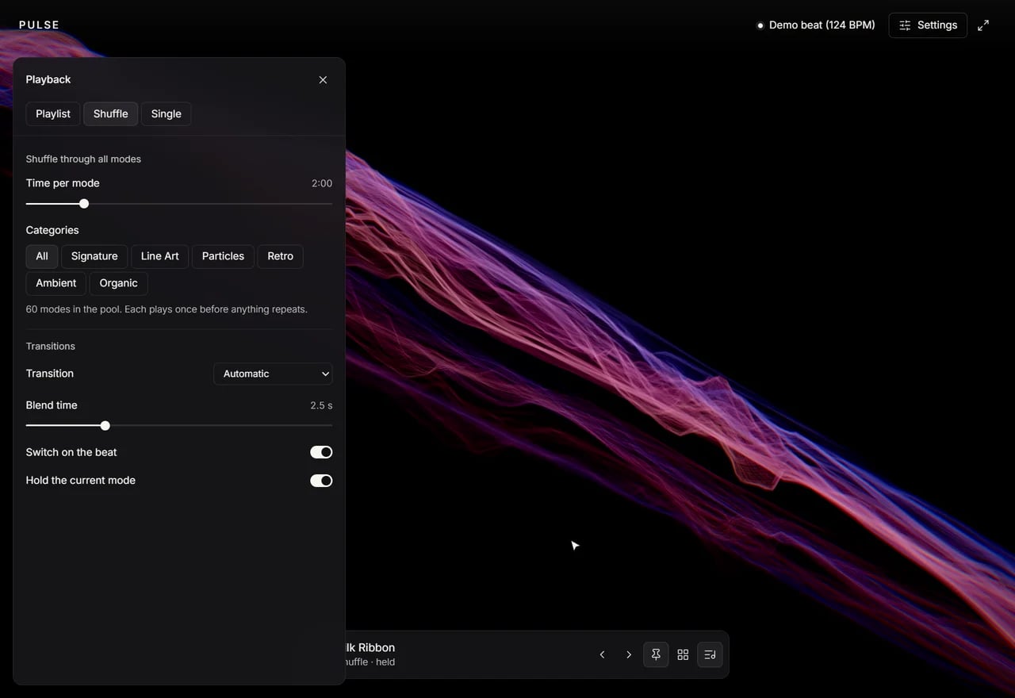Viewport: 1015px width, 698px height.
Task: Click the 2:00 time per mode value
Action: pos(322,183)
